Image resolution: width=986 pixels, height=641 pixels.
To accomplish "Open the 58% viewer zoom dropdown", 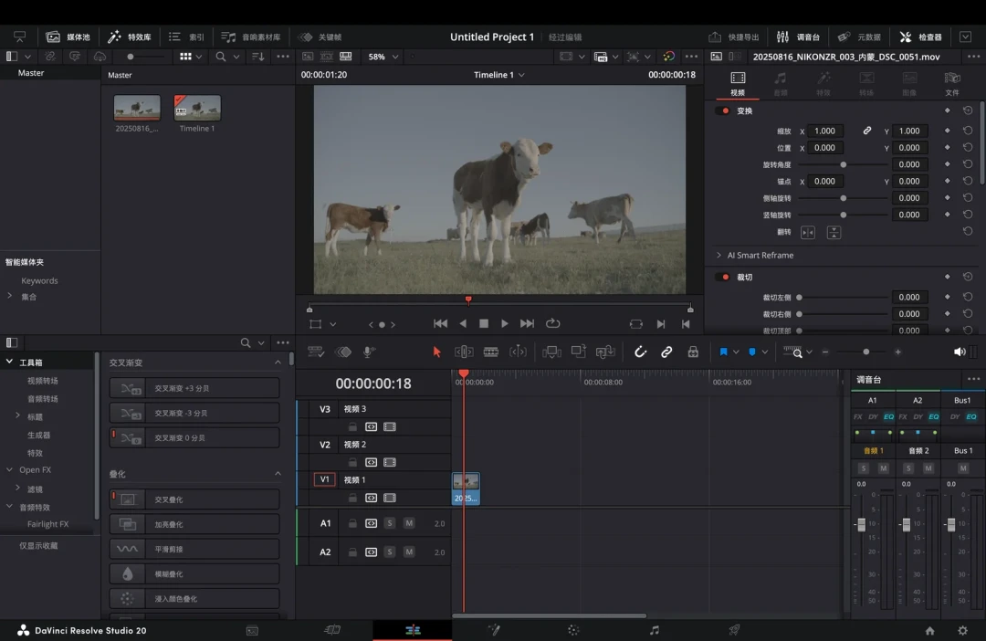I will point(383,57).
